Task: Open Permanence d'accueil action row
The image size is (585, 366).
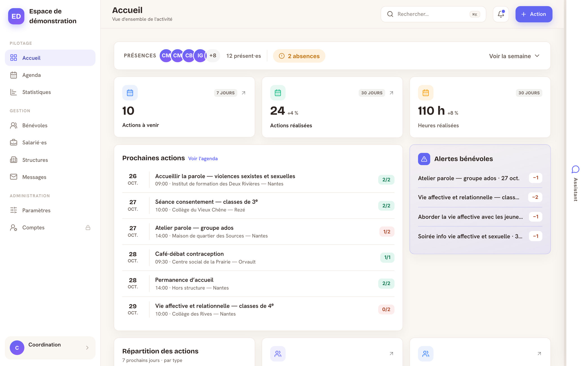Action: coord(258,284)
